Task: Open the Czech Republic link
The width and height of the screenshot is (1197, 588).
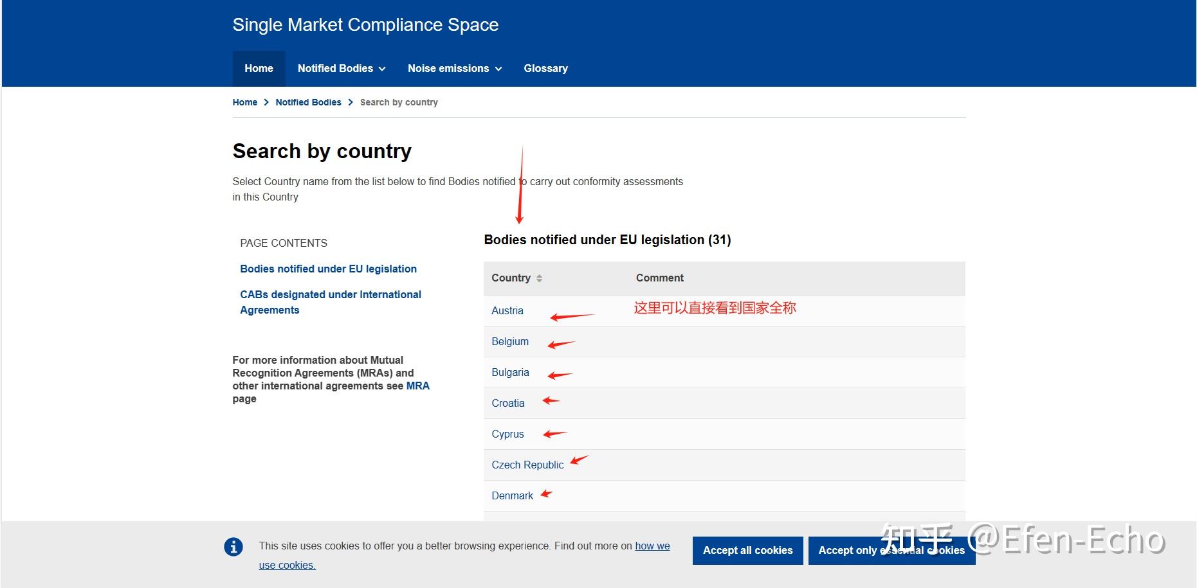Action: (527, 465)
